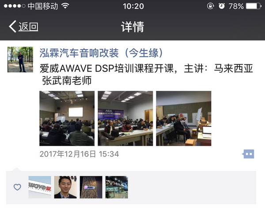
Task: View third photo with laptop and speakers
Action: pos(184,119)
